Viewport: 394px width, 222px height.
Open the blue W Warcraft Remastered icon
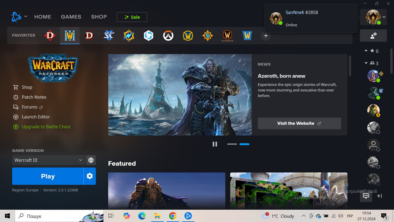pos(247,35)
